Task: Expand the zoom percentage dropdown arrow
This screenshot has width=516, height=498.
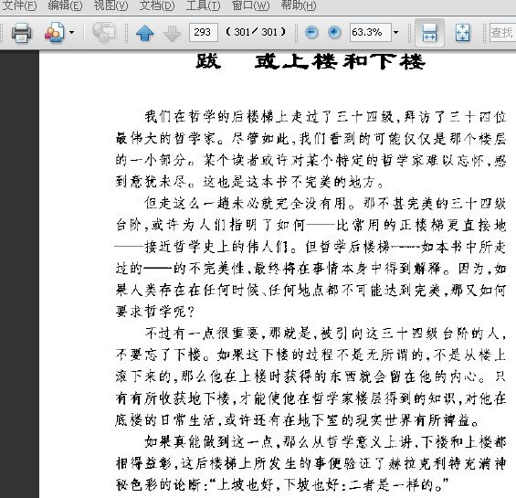Action: [395, 32]
